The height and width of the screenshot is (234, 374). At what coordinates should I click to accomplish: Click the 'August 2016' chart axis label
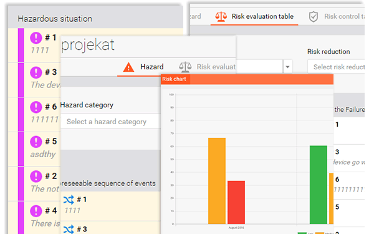pos(236,228)
